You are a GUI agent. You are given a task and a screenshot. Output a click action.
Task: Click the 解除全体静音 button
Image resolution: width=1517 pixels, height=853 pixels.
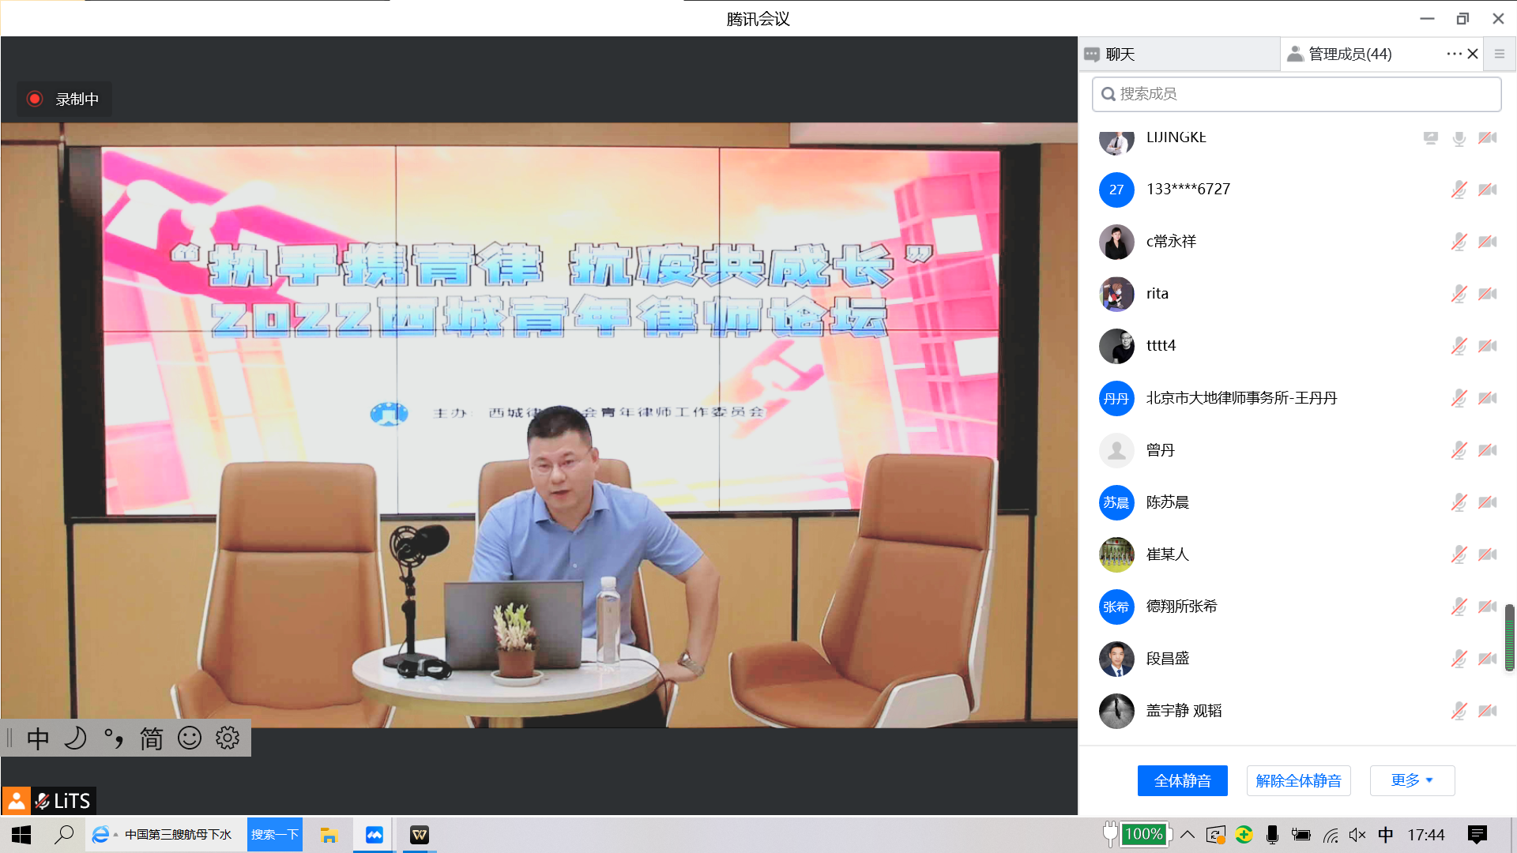click(x=1298, y=780)
